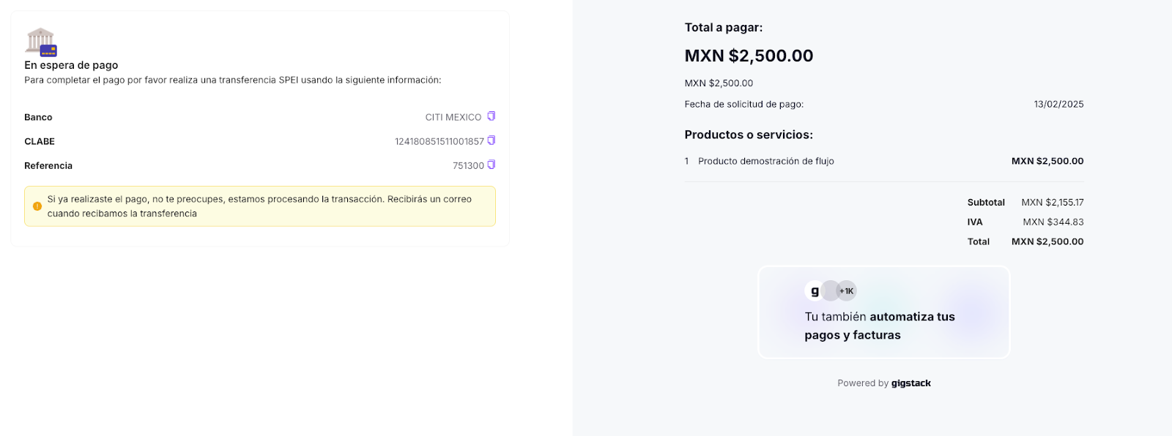Click the gray avatar beside g logo
This screenshot has width=1172, height=436.
tap(831, 290)
